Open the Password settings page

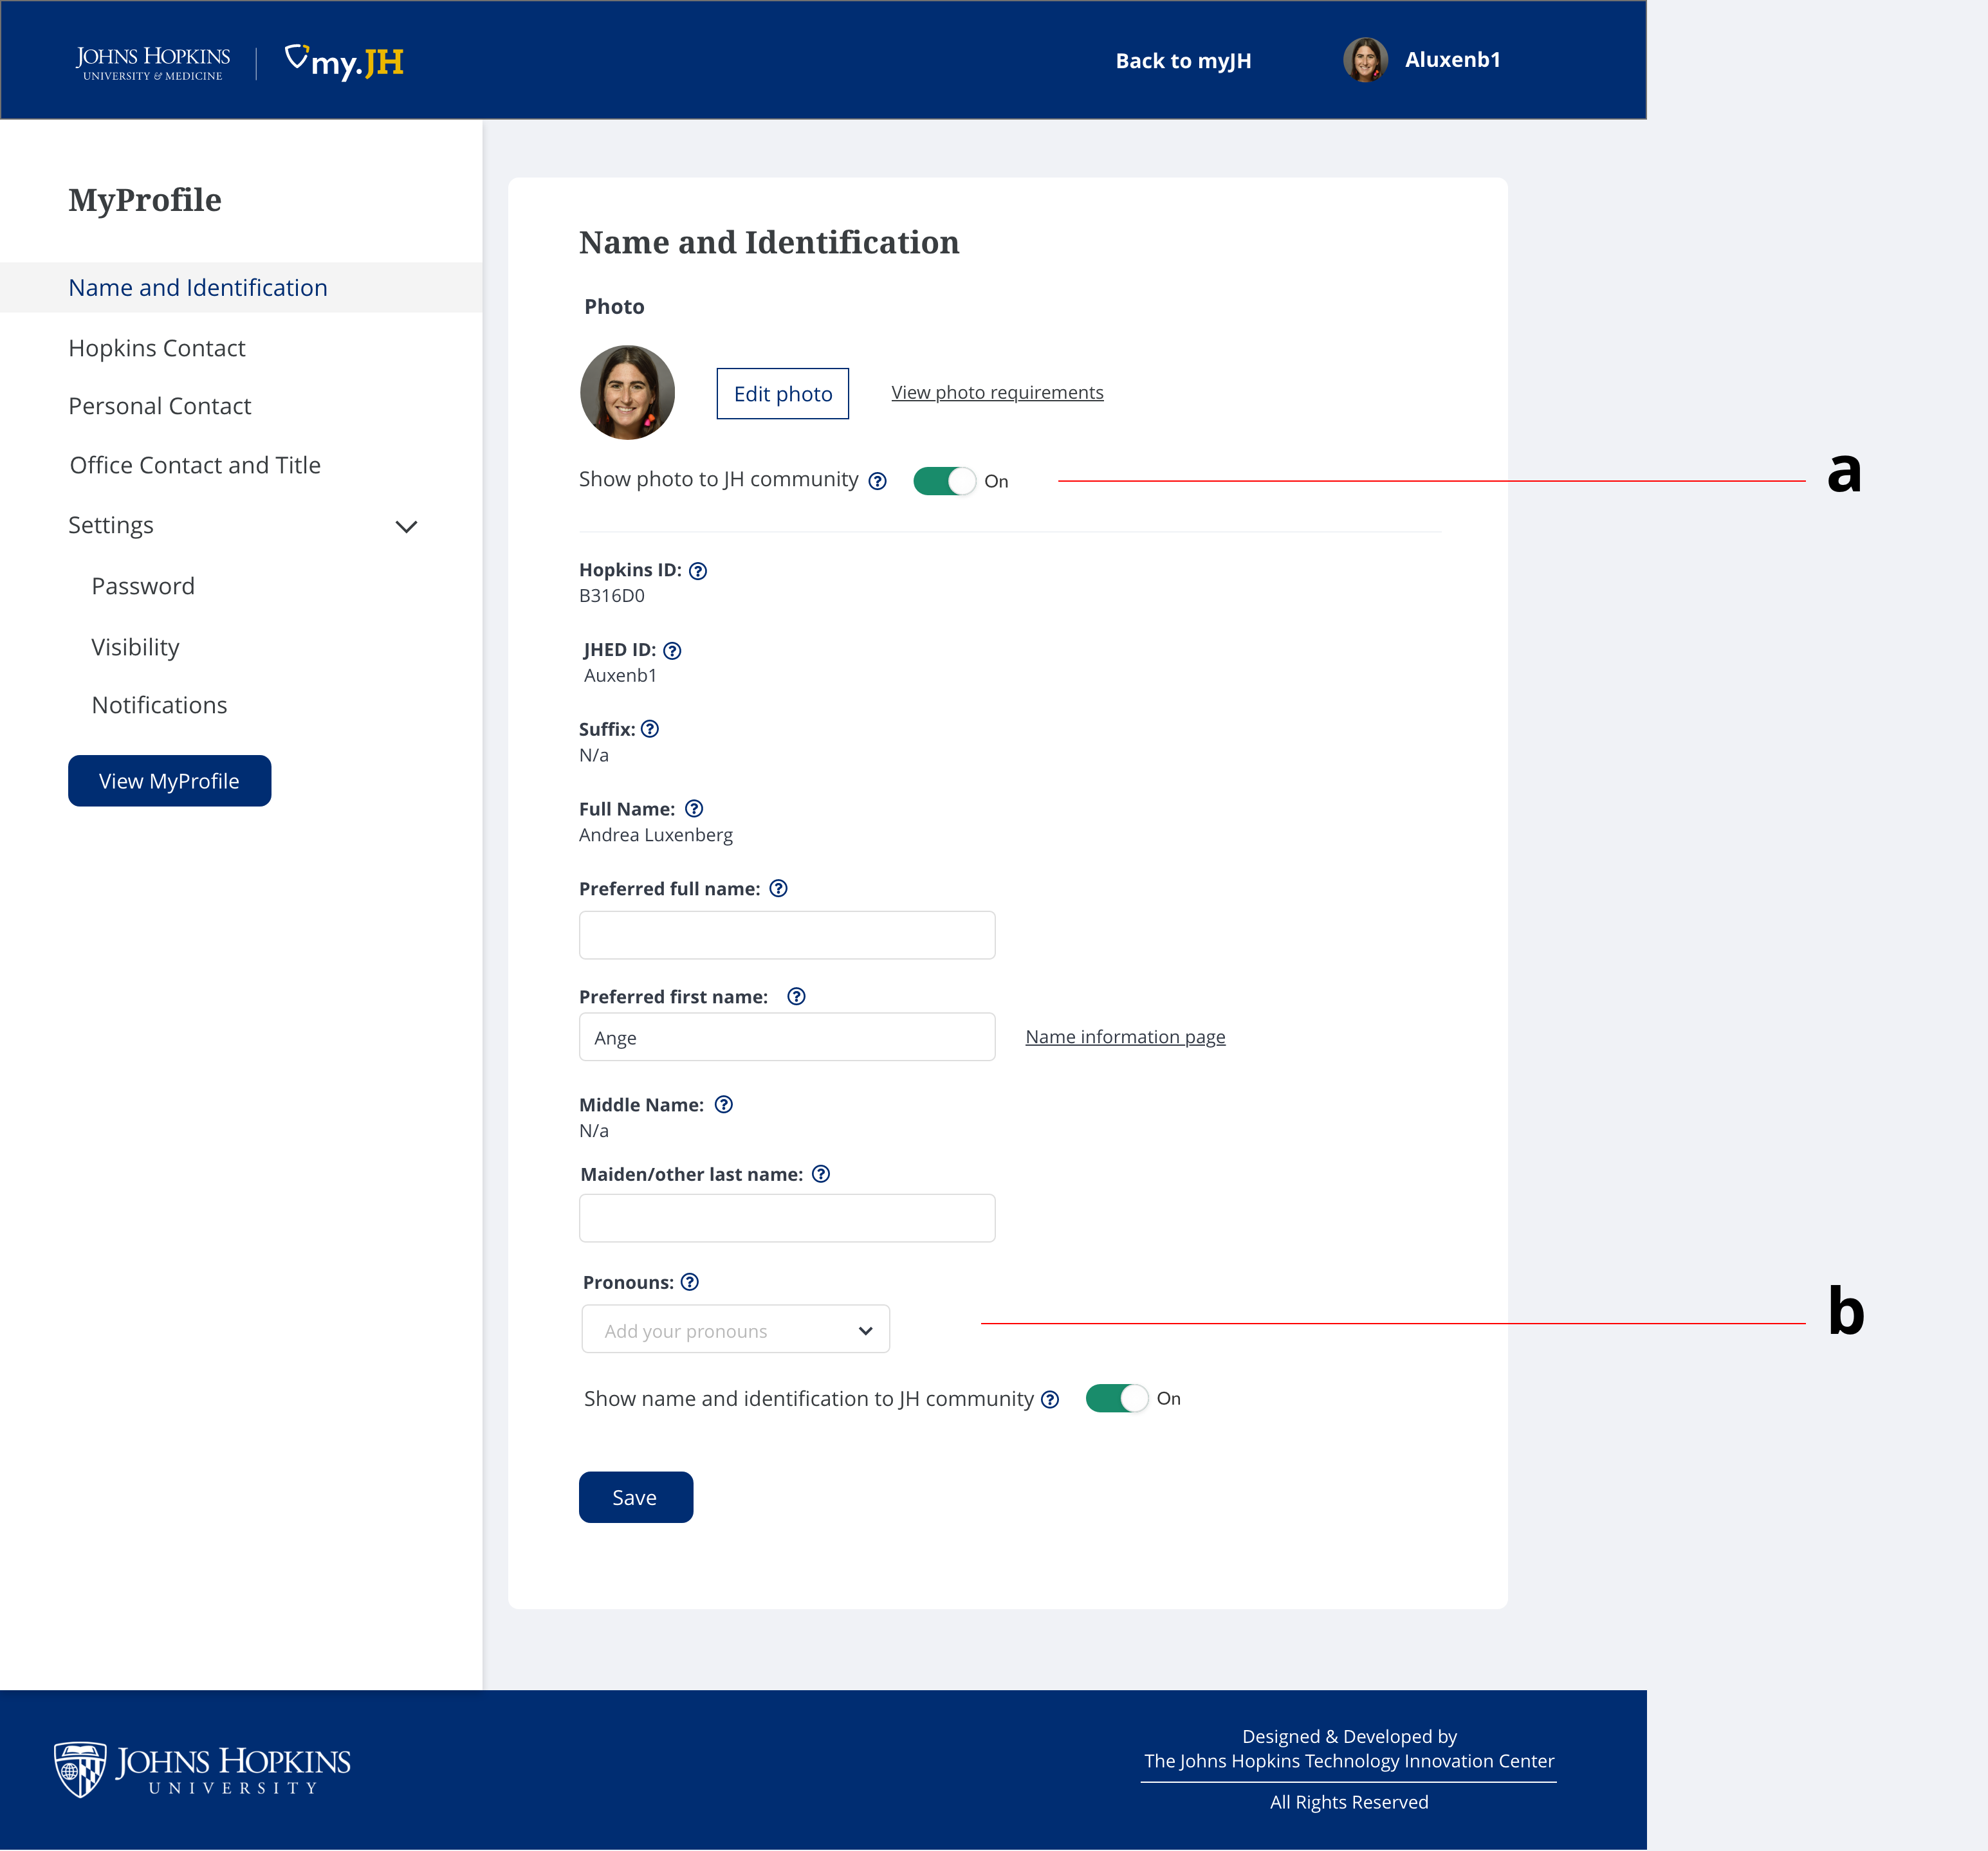pos(143,586)
